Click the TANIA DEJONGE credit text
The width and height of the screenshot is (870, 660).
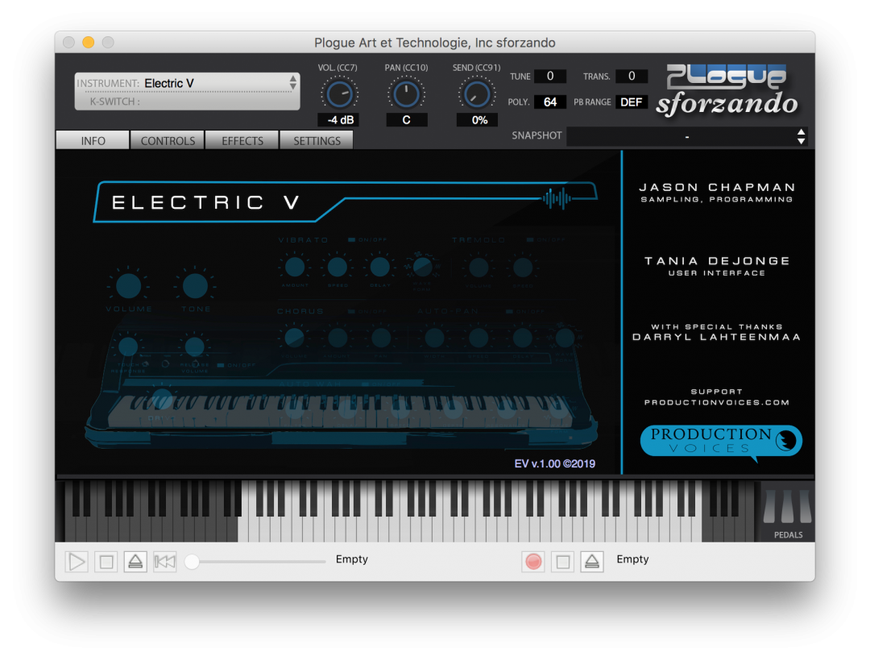pyautogui.click(x=717, y=261)
